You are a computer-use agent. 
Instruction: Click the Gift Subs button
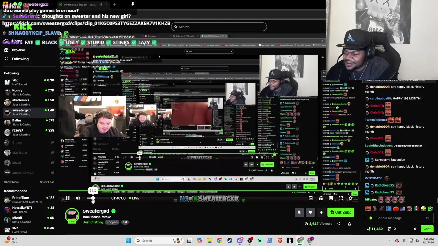tap(341, 213)
